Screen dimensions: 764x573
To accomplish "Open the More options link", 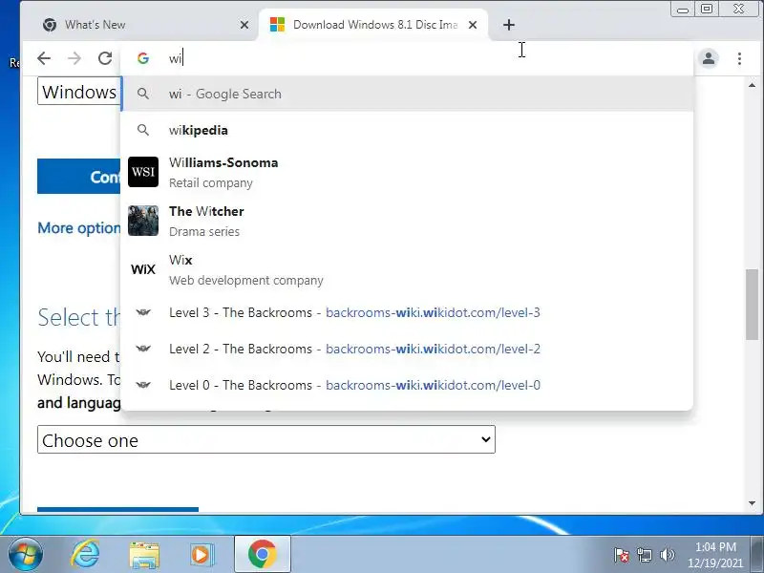I will (x=79, y=228).
